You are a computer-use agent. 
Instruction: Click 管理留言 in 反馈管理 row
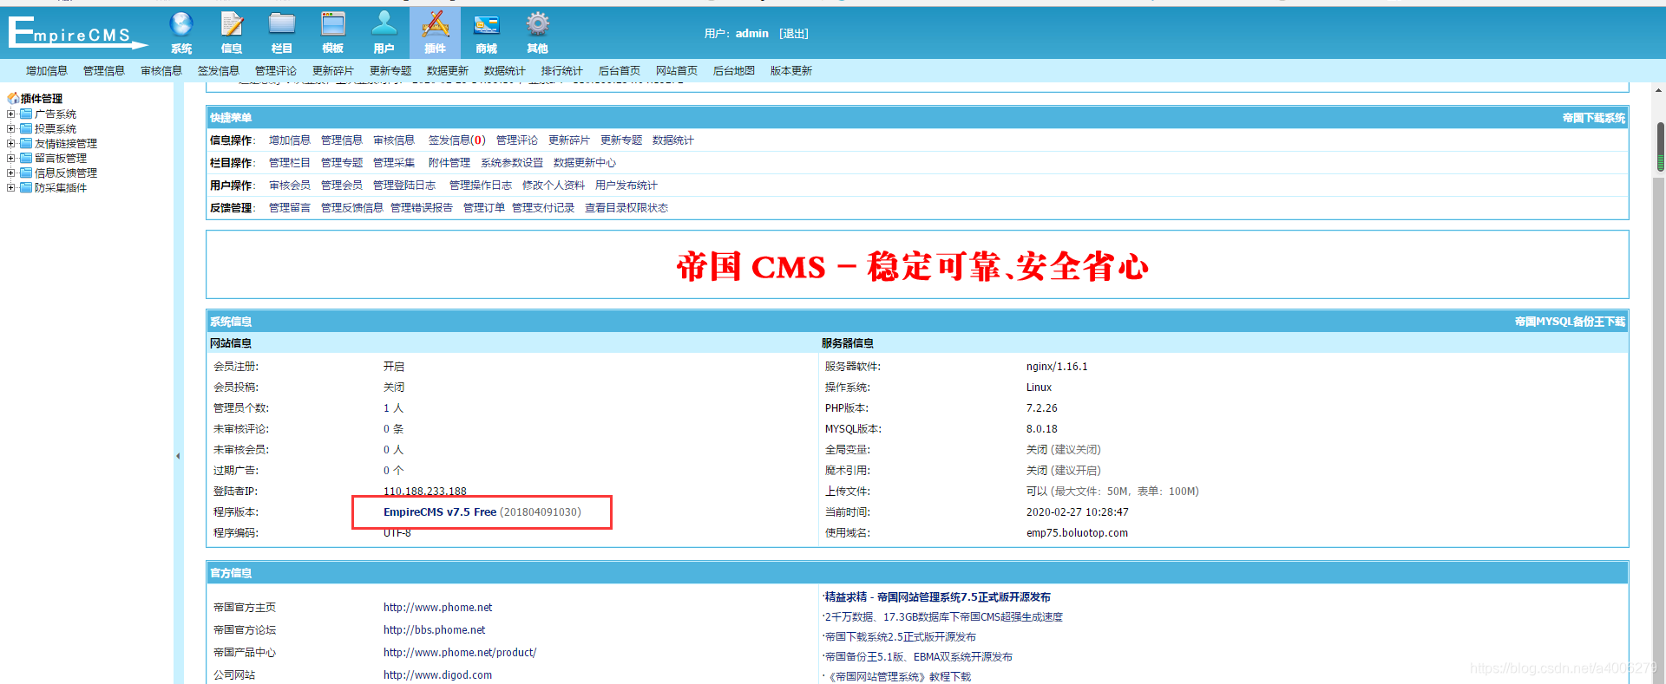(x=290, y=208)
